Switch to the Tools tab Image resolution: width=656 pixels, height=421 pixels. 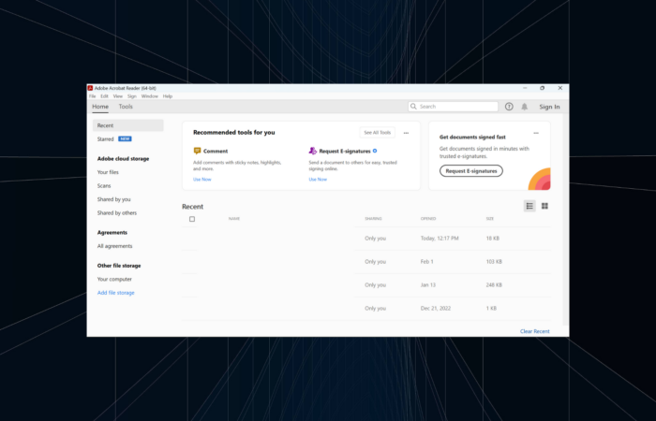point(126,107)
